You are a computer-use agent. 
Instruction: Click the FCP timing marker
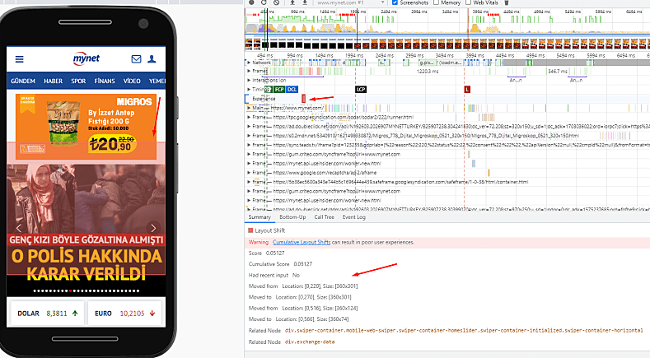279,90
